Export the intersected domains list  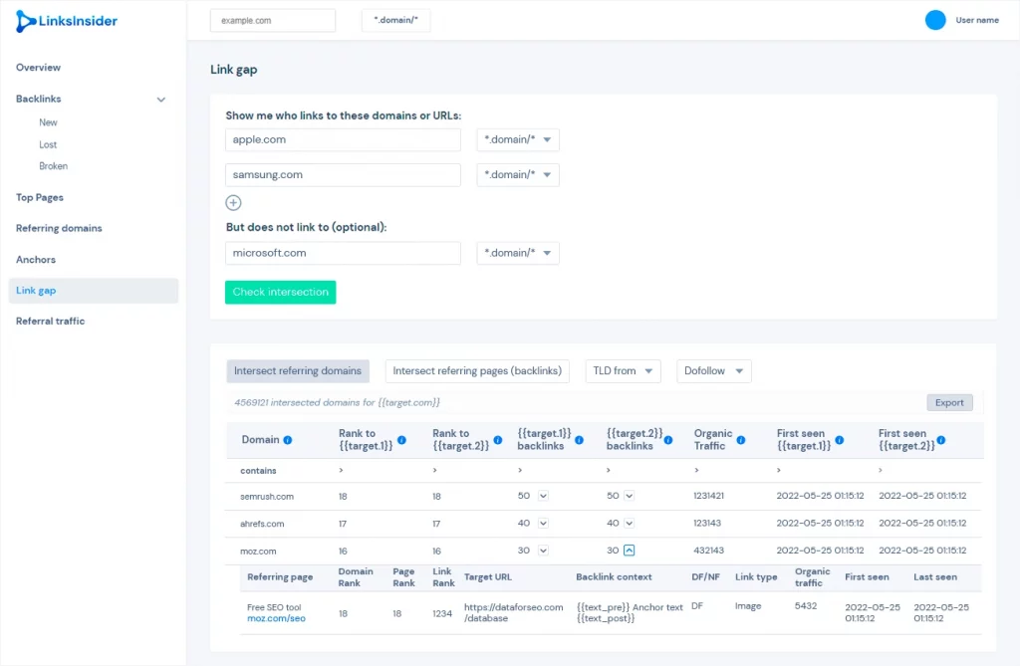tap(949, 402)
